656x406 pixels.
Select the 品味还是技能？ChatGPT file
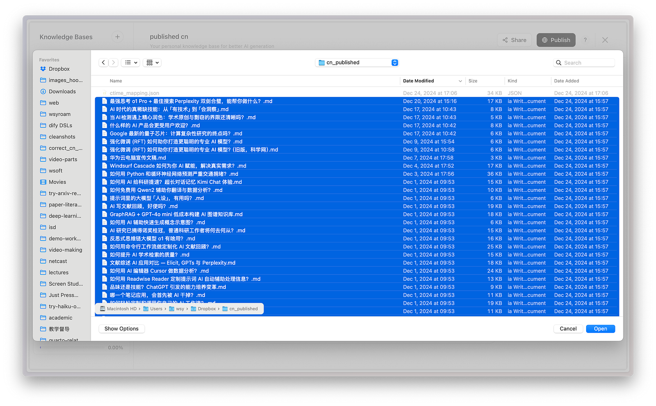357,287
